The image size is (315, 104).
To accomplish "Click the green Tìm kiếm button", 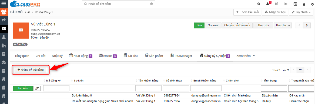I will [23, 88].
